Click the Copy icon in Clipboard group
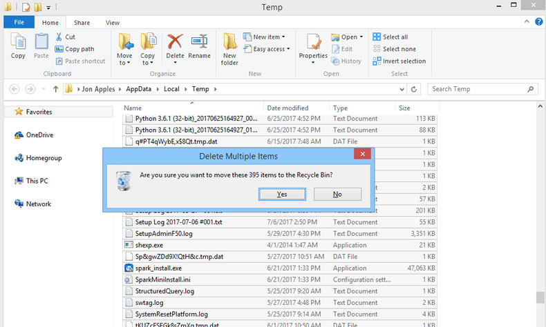The height and width of the screenshot is (327, 546). click(18, 46)
